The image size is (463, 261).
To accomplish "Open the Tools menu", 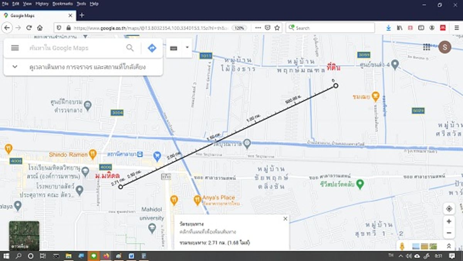I will [x=81, y=3].
